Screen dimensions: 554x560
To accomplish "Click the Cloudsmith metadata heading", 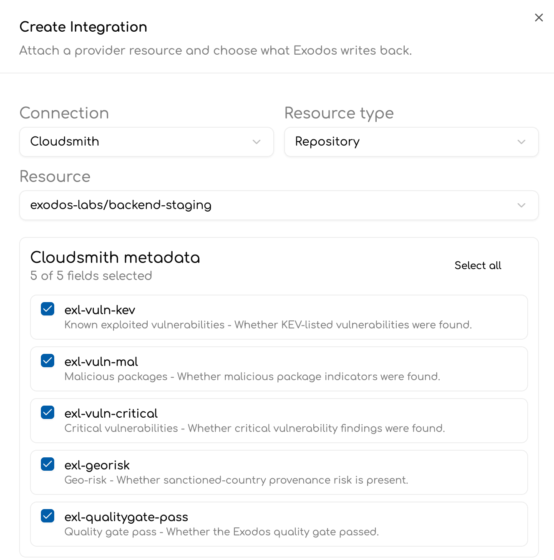I will coord(115,257).
